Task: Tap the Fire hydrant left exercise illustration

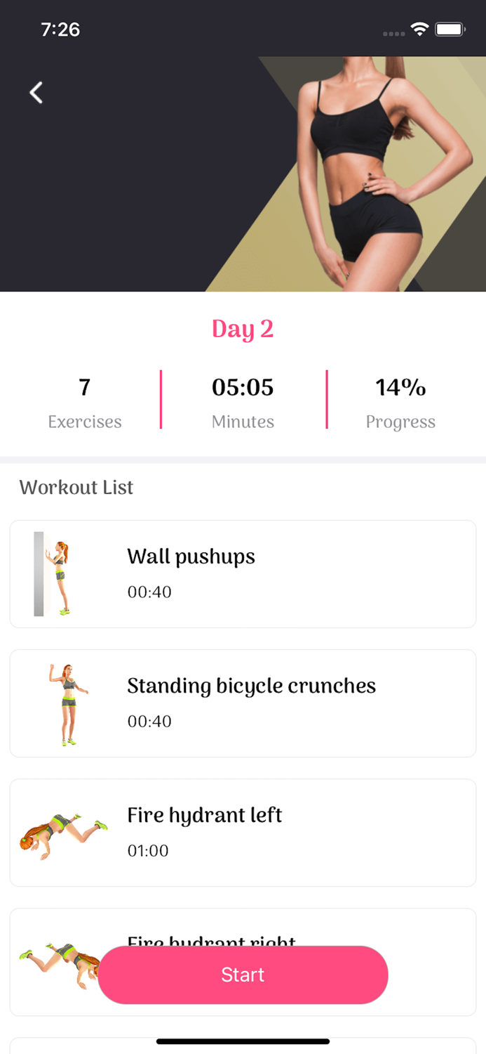Action: 63,833
